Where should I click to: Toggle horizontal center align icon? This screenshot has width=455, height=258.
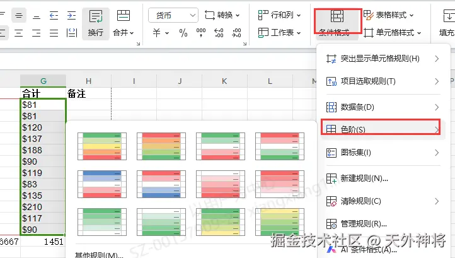(x=18, y=33)
